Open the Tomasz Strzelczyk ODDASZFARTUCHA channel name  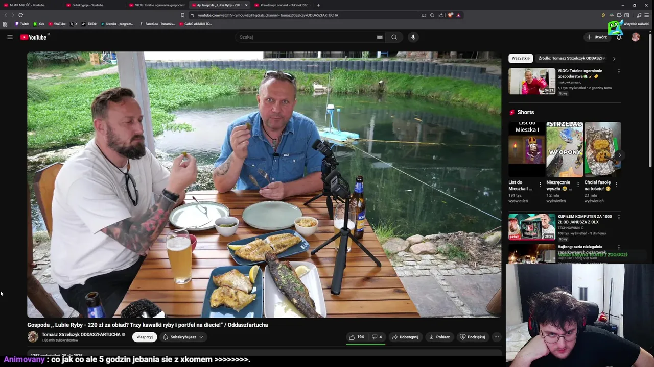pos(81,335)
